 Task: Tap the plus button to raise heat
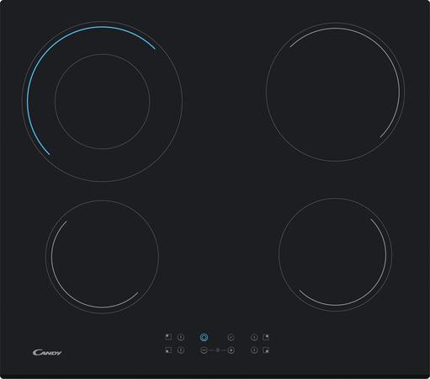tap(231, 350)
